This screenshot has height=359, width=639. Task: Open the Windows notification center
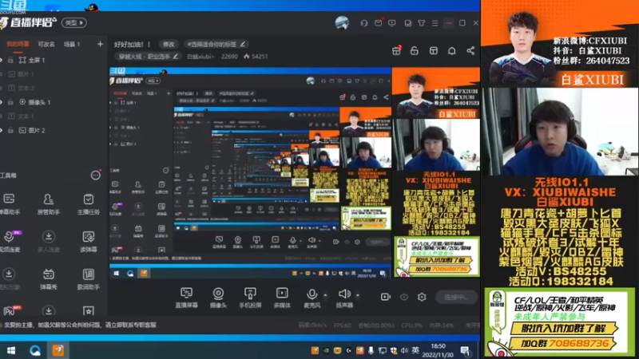[466, 351]
